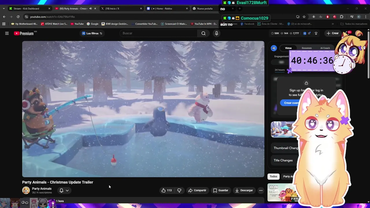
Task: Start voice search with the microphone
Action: [217, 33]
